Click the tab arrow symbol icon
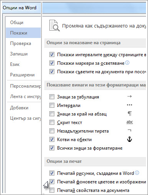This screenshot has width=148, height=195. click(x=129, y=97)
